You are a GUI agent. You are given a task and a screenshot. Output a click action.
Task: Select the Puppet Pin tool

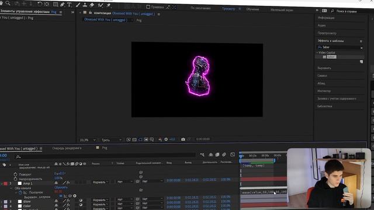pyautogui.click(x=109, y=5)
